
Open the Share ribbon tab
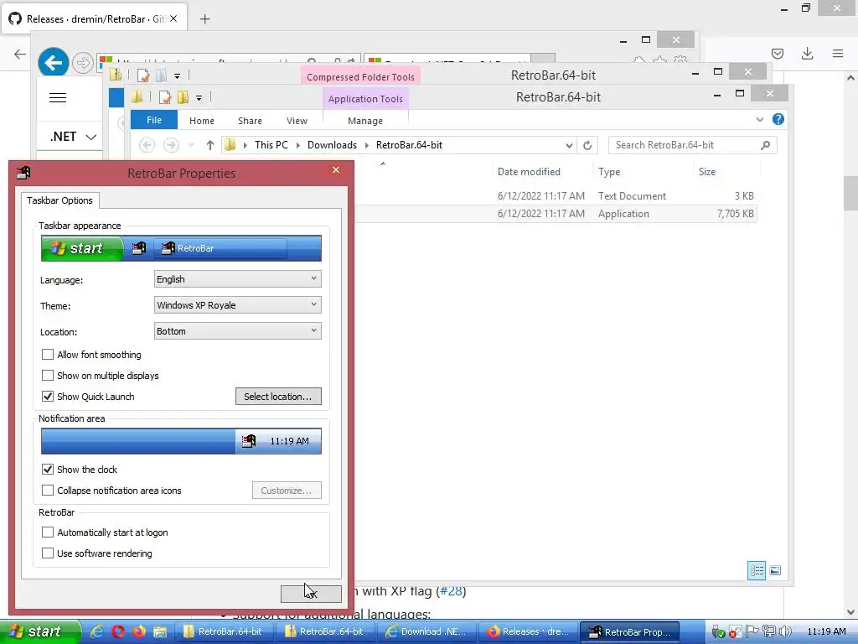250,121
